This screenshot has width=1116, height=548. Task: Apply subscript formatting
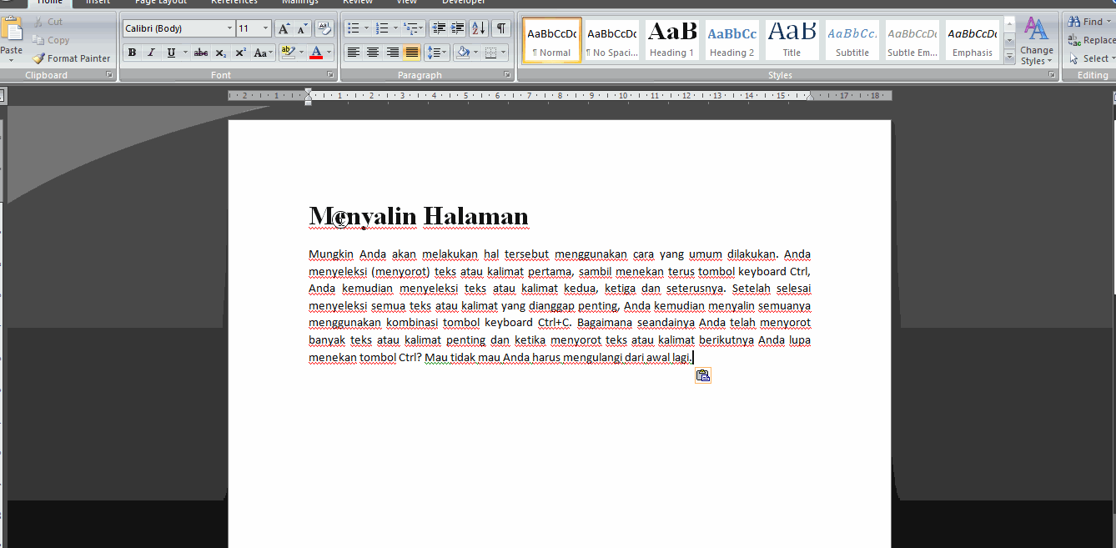(220, 53)
